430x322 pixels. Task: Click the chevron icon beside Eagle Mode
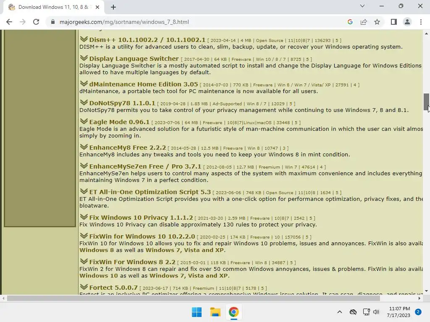[84, 121]
